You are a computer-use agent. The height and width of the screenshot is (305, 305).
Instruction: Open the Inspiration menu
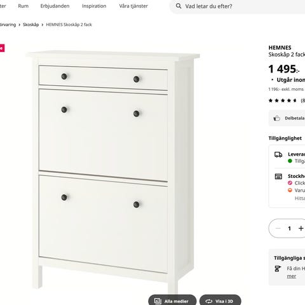tap(94, 6)
